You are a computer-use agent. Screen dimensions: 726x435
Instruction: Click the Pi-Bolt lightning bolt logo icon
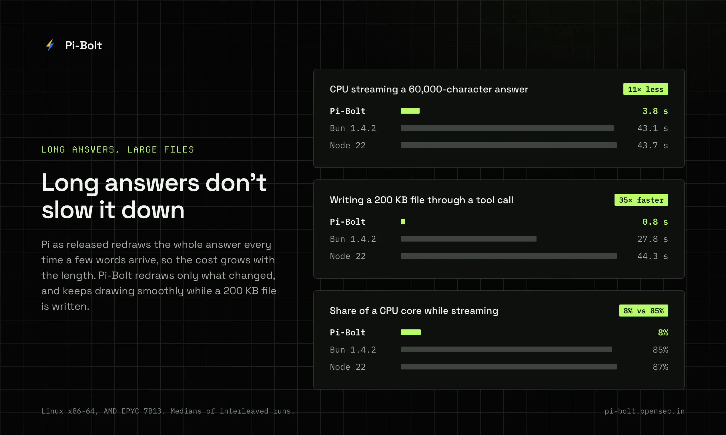coord(50,46)
